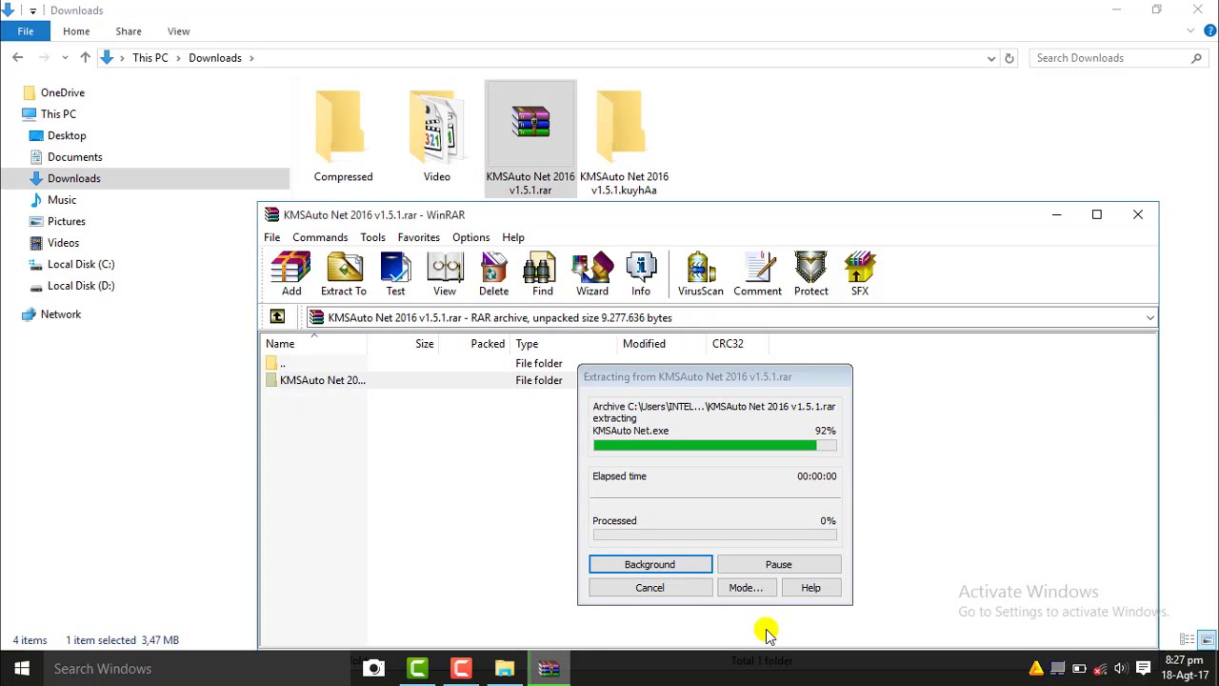
Task: Open File Explorer from the taskbar
Action: click(x=505, y=669)
